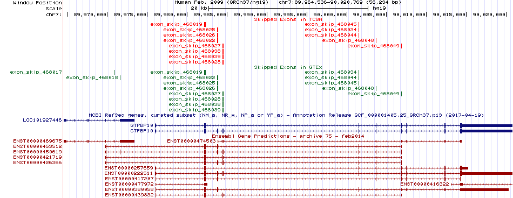This screenshot has width=513, height=198.
Task: Select the green exon_skip_468017 label
Action: click(36, 72)
